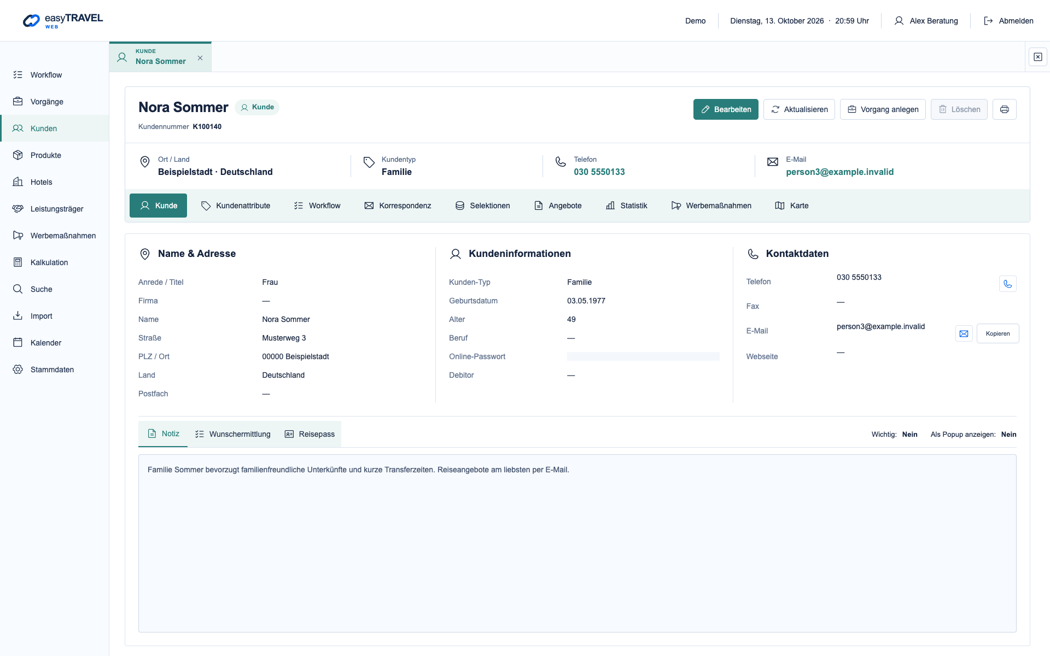
Task: Click the Aktualisieren button
Action: [x=799, y=109]
